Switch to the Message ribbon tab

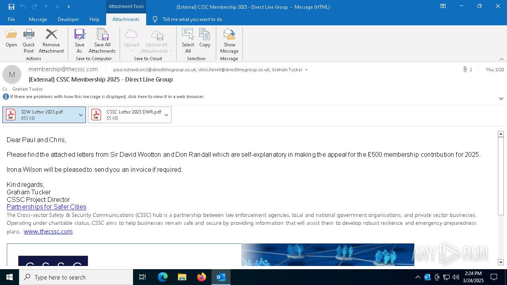coord(38,19)
